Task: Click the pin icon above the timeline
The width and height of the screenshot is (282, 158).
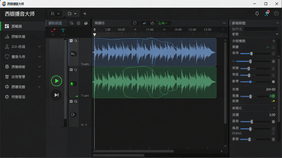Action: point(144,23)
